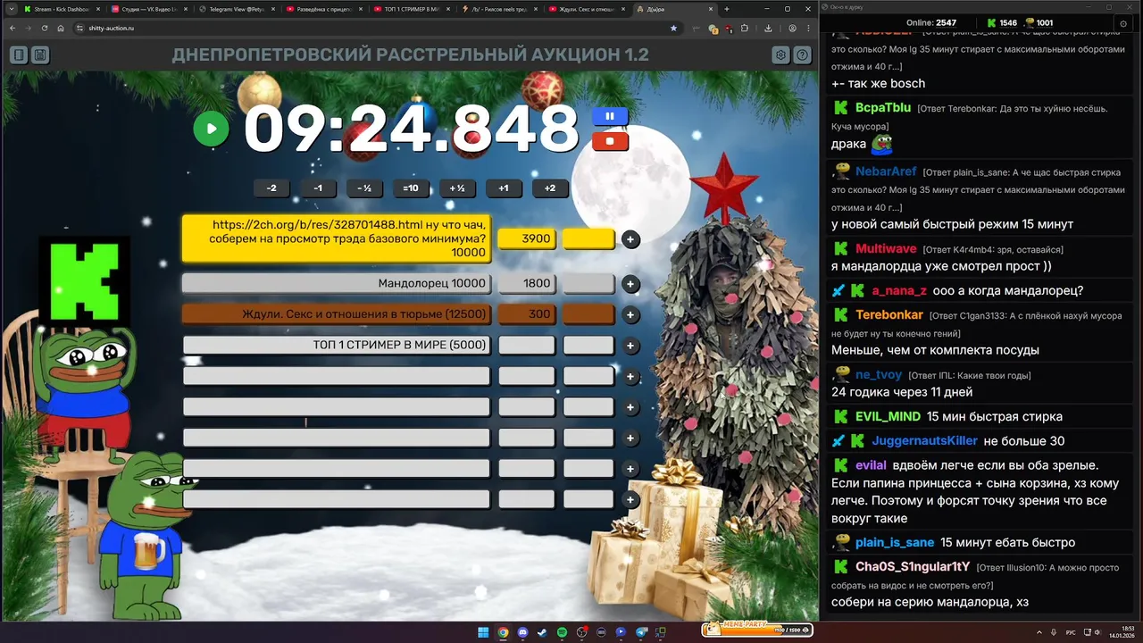Click the -1 timer adjustment button
Screen dimensions: 1143x643
pos(318,188)
